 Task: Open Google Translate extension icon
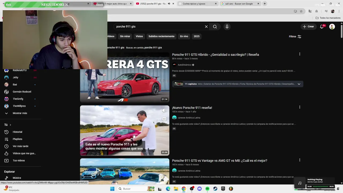[x=310, y=11]
